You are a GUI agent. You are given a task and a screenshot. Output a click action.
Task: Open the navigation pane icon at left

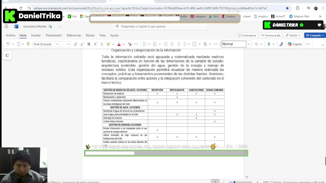point(7,55)
